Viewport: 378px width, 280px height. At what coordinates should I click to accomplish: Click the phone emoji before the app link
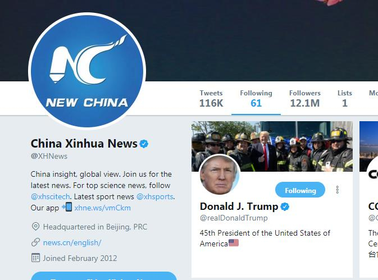coord(67,207)
